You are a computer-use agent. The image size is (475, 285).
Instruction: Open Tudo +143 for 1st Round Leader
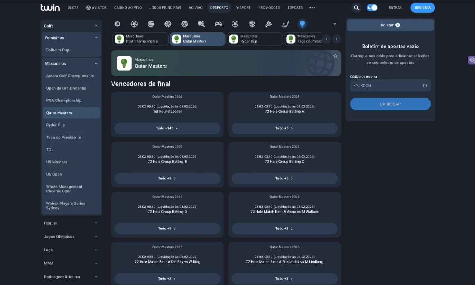pyautogui.click(x=167, y=128)
